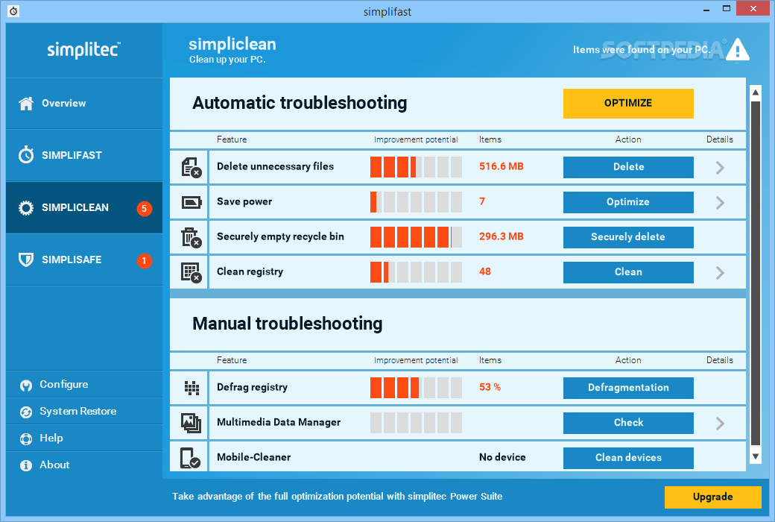Go to the SIMPLISAFE section
775x522 pixels.
[84, 260]
